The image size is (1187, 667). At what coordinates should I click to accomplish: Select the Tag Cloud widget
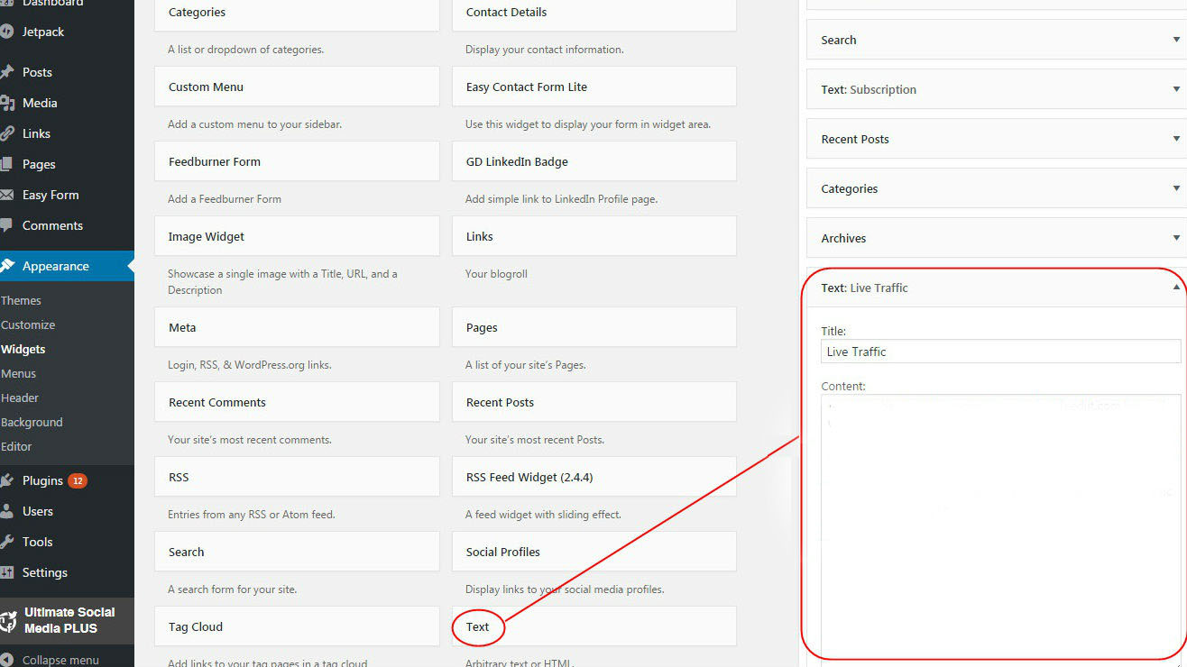pos(297,626)
